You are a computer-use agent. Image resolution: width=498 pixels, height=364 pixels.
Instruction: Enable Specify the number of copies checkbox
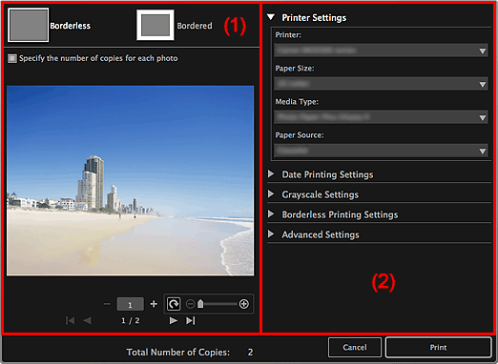click(x=12, y=58)
